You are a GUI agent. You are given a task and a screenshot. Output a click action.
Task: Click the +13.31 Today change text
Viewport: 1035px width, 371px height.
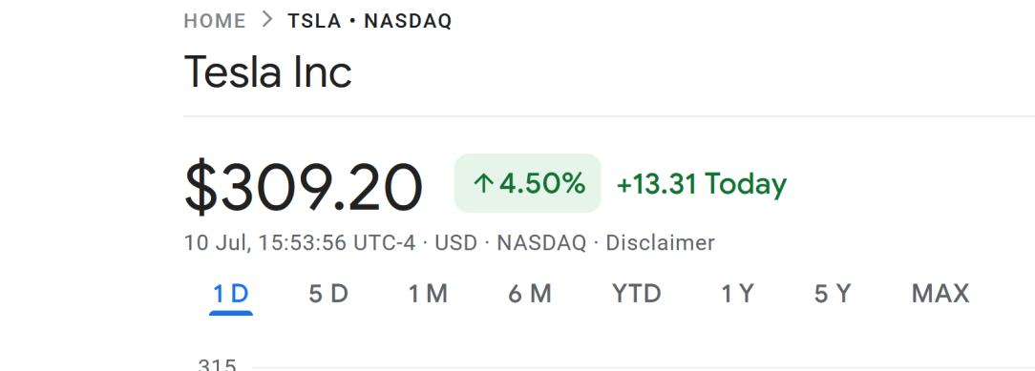tap(701, 184)
